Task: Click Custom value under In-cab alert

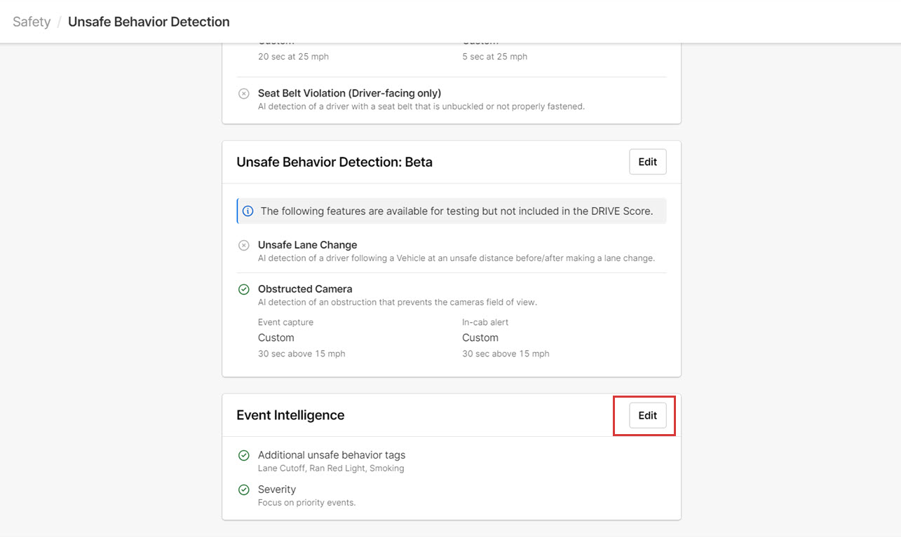Action: pos(480,337)
